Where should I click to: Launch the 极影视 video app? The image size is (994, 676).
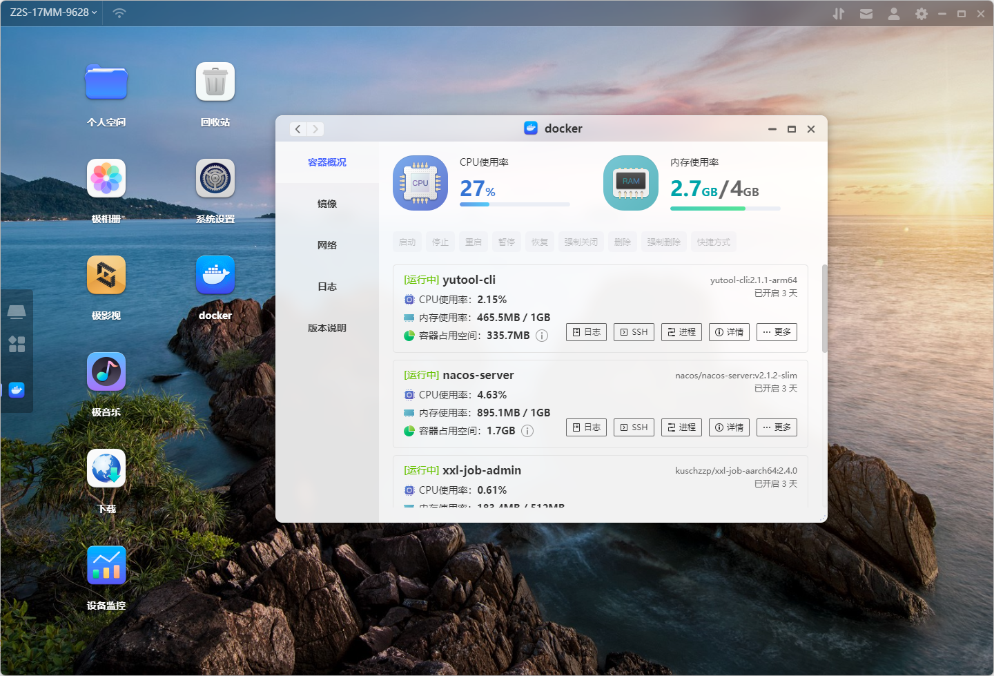(106, 276)
